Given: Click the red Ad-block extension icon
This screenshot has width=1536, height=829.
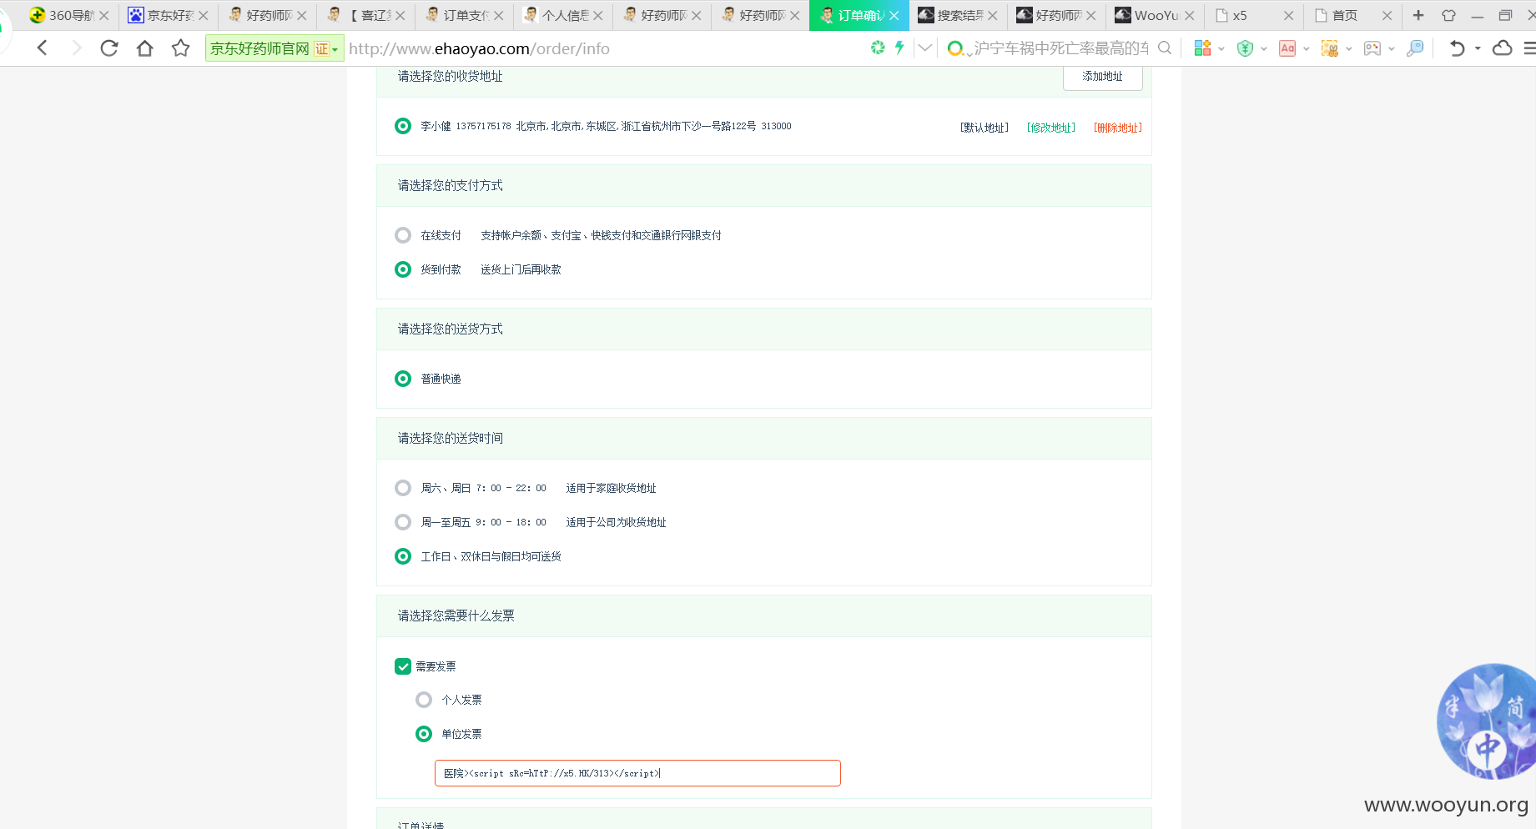Looking at the screenshot, I should point(1287,48).
